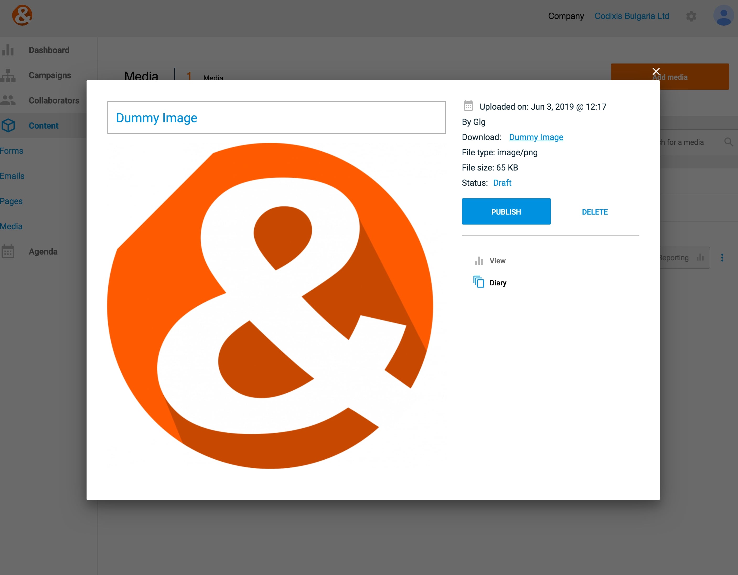The width and height of the screenshot is (738, 575).
Task: Open the three-dot more options menu
Action: pos(722,258)
